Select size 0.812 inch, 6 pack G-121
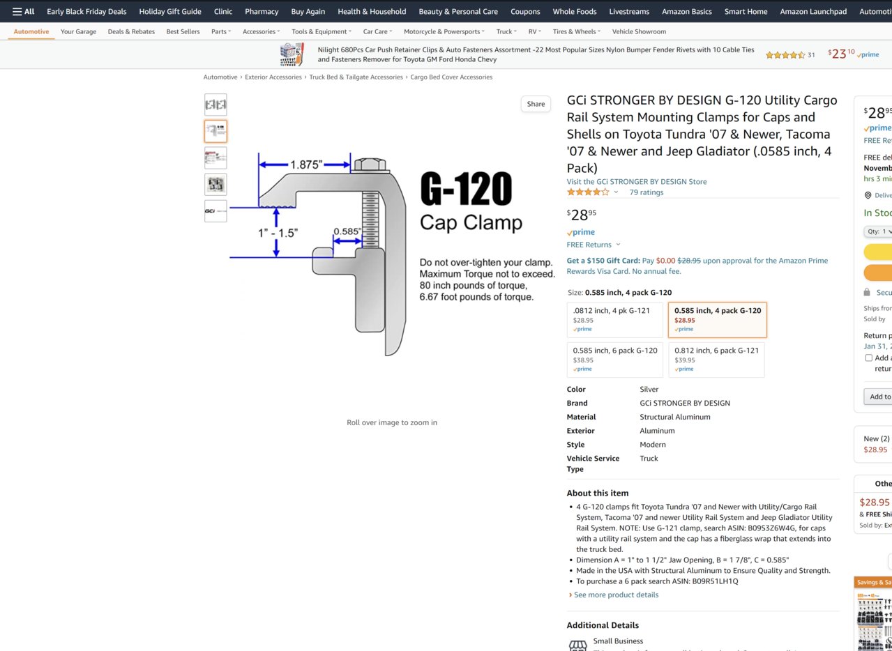 click(x=716, y=360)
